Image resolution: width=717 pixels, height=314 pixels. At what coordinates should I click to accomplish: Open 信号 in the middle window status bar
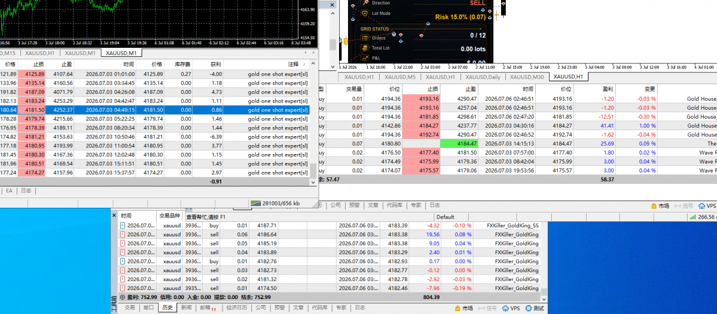(684, 206)
